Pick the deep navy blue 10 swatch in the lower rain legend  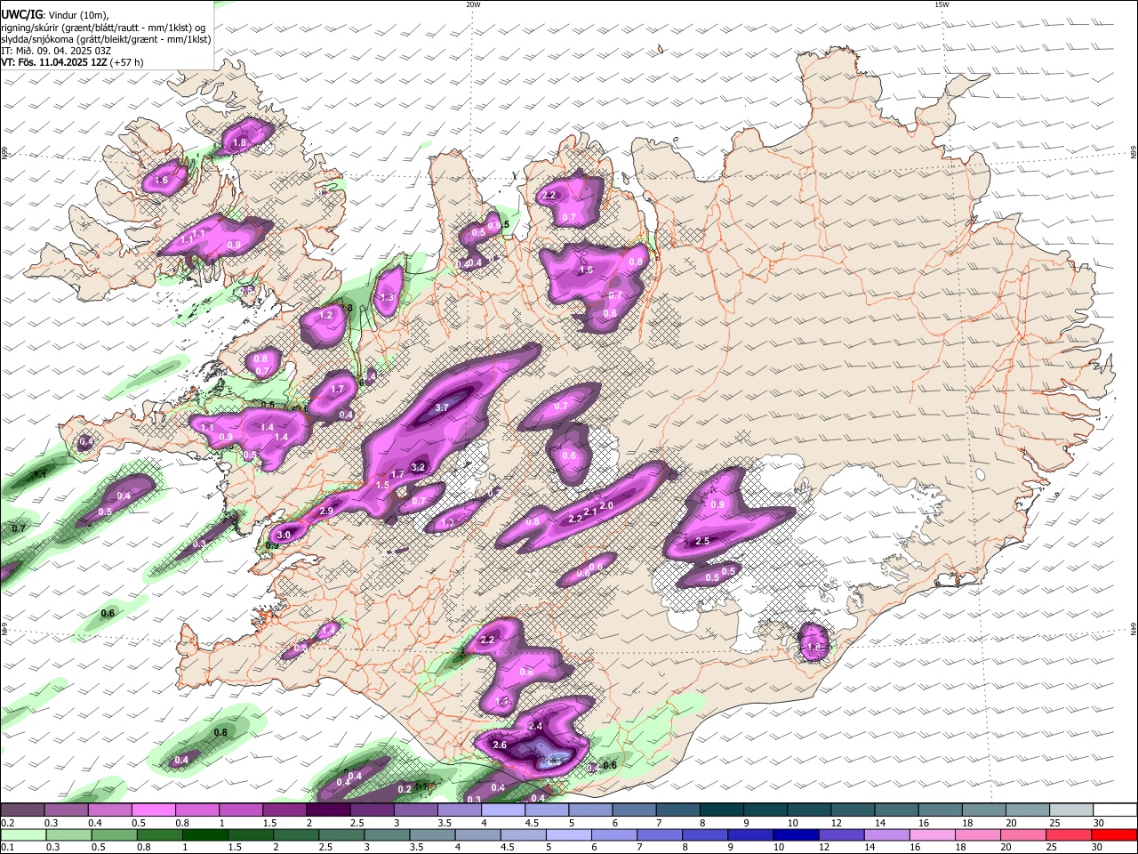pyautogui.click(x=796, y=834)
